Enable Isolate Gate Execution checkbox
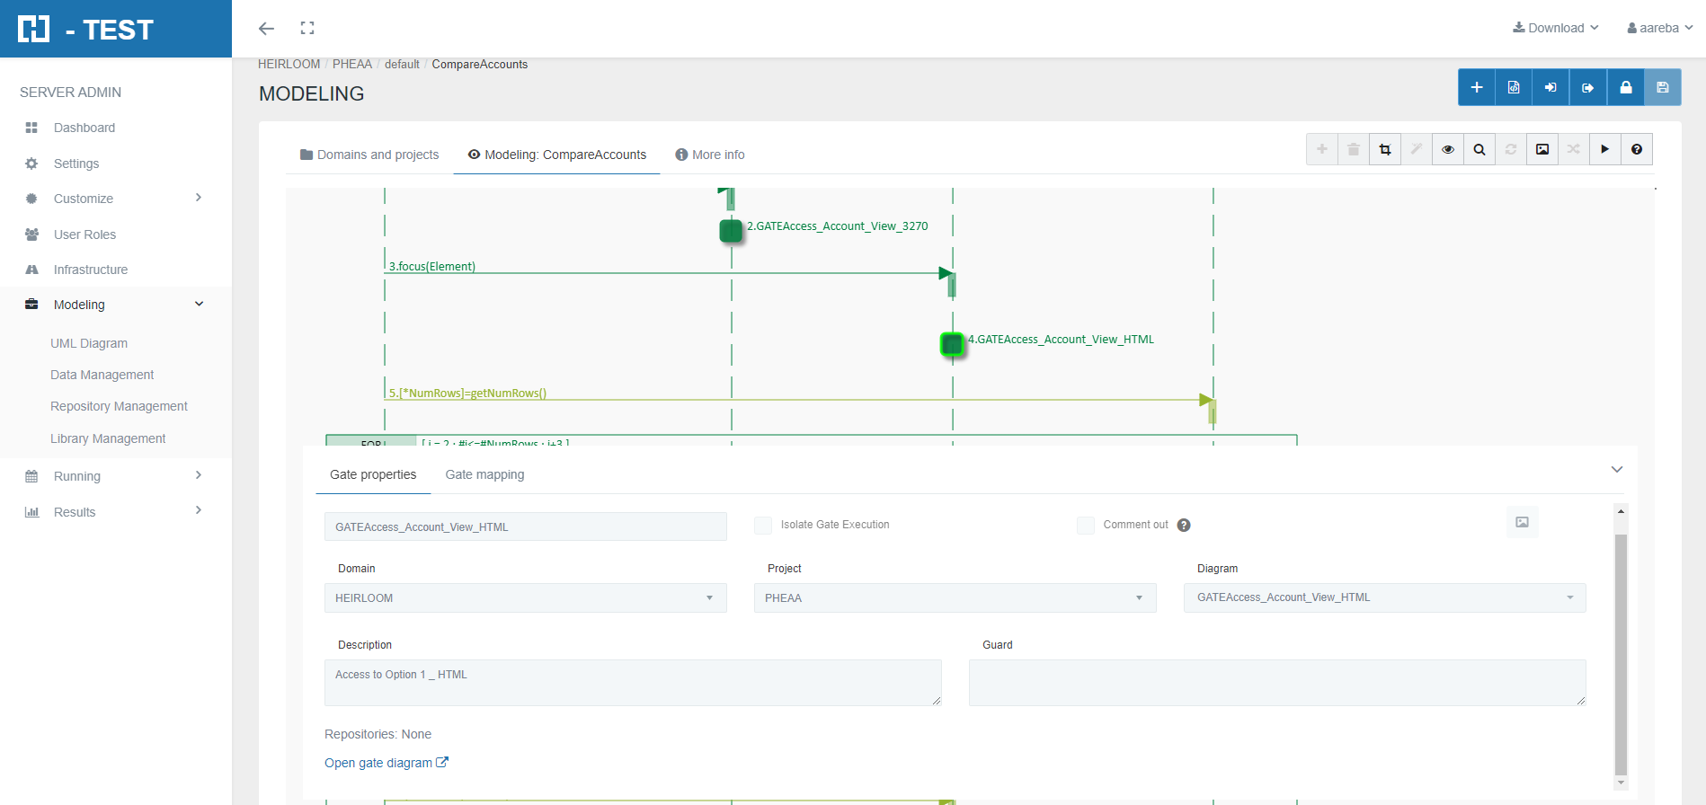 pyautogui.click(x=763, y=526)
